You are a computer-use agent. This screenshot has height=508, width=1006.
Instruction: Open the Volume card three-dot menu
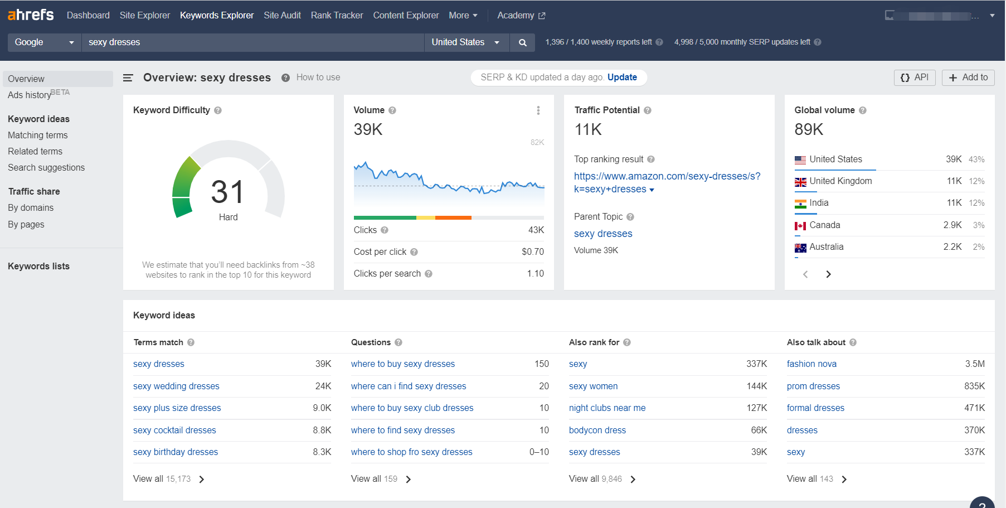pyautogui.click(x=538, y=110)
